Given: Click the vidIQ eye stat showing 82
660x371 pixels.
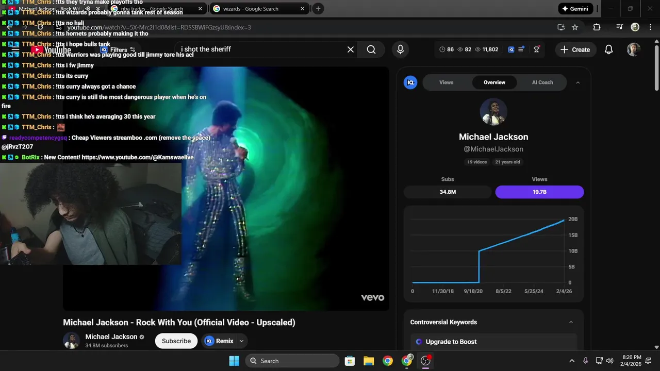Looking at the screenshot, I should tap(464, 49).
